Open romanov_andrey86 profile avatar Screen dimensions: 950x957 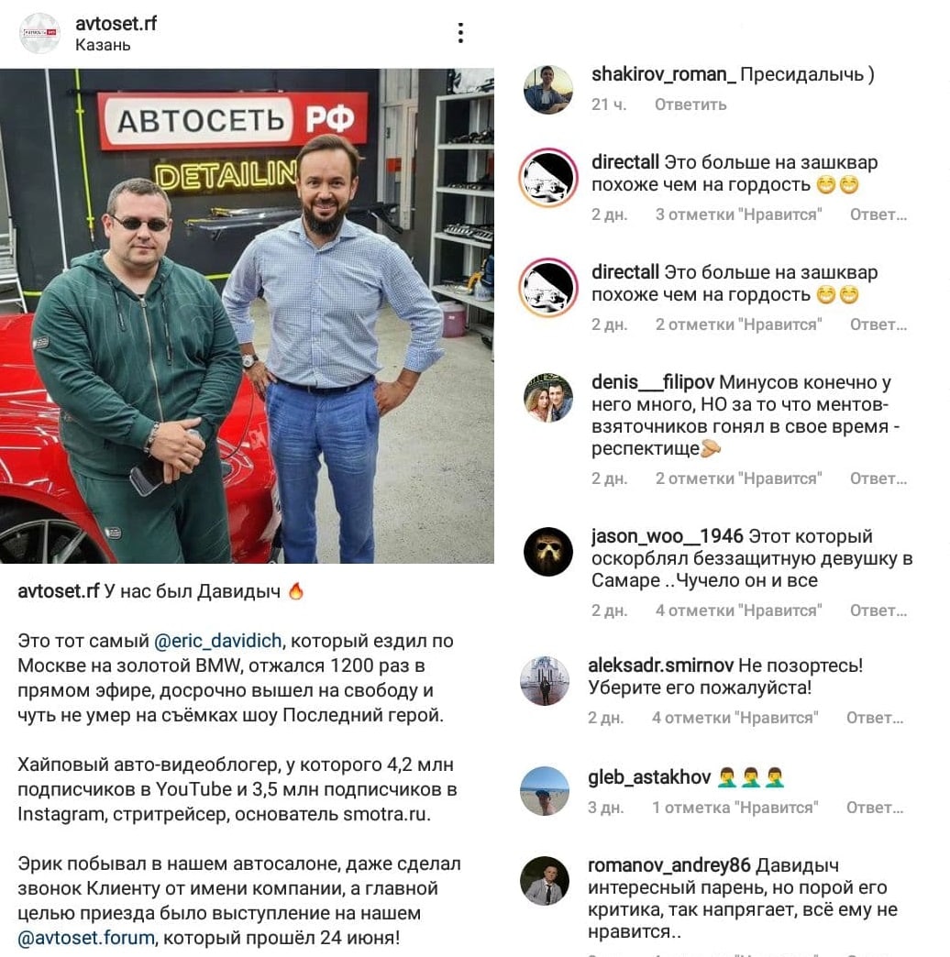[545, 881]
